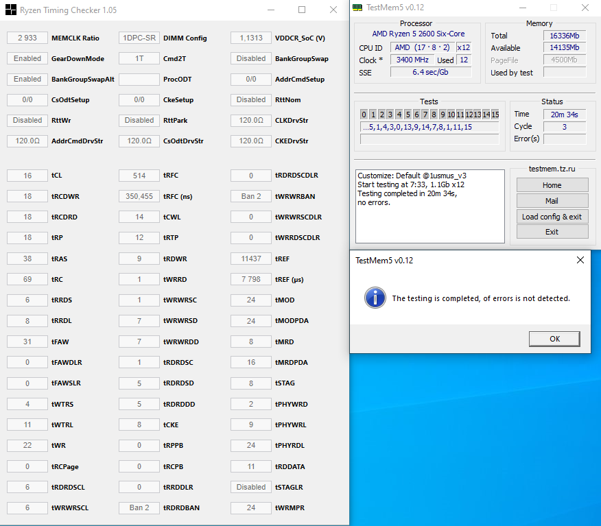Select test number 10 box

click(x=451, y=114)
